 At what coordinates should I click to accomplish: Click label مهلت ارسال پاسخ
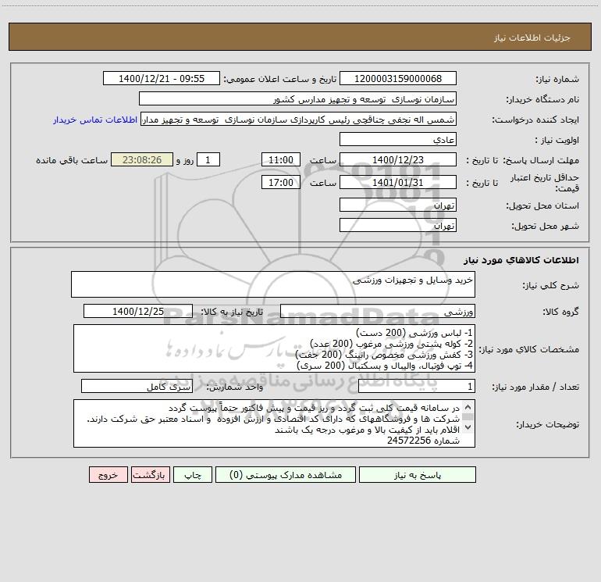pyautogui.click(x=542, y=160)
